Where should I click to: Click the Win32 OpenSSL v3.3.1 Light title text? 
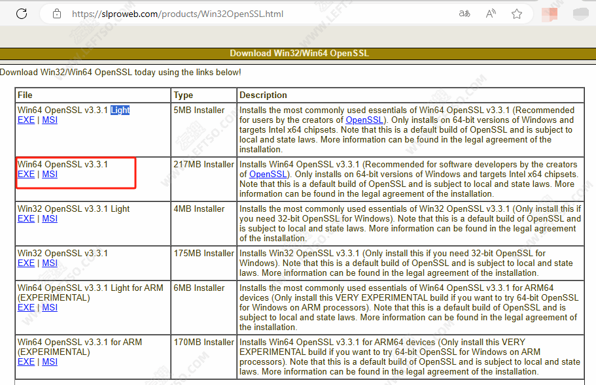73,209
